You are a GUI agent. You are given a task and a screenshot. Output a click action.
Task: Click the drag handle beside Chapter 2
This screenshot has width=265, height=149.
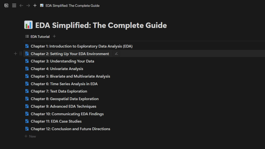click(x=21, y=54)
